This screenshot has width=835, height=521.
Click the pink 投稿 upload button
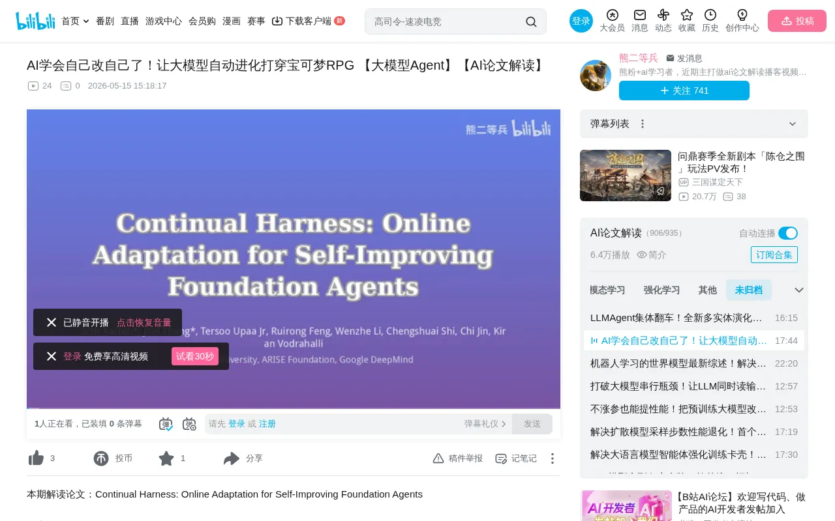point(797,21)
